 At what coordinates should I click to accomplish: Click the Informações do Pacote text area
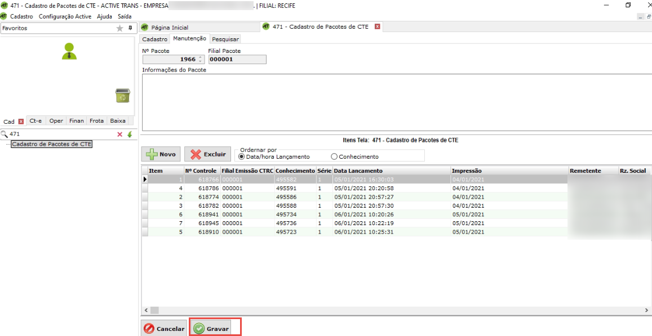[x=394, y=102]
